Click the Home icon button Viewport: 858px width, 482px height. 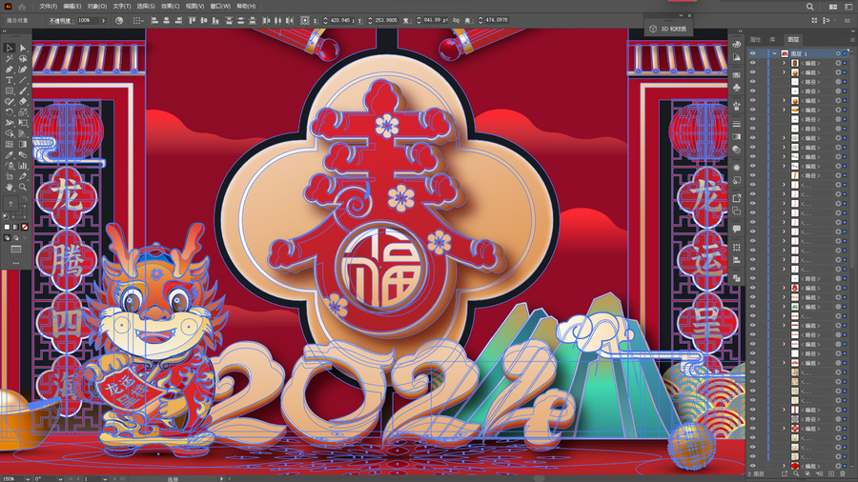[x=22, y=7]
